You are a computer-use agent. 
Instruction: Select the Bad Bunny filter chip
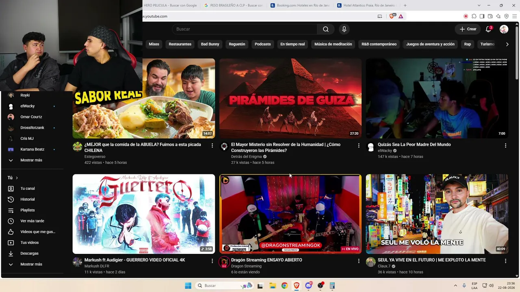click(210, 44)
